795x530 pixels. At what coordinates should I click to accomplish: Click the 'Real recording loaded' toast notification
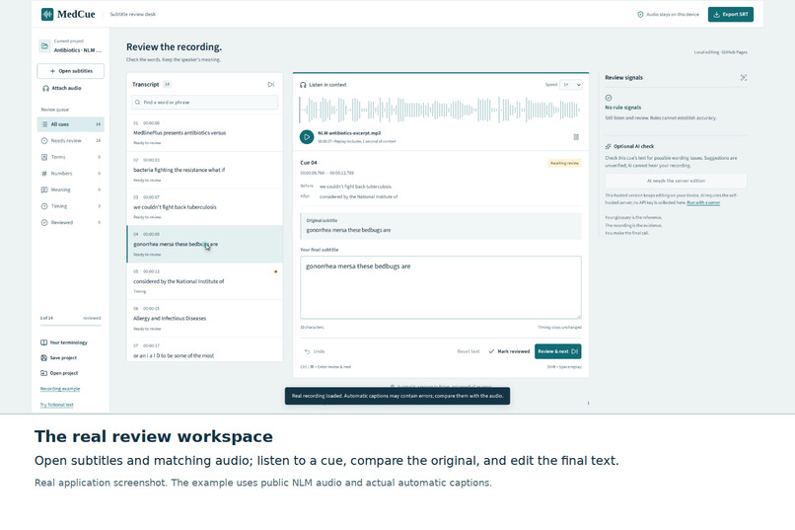point(397,396)
